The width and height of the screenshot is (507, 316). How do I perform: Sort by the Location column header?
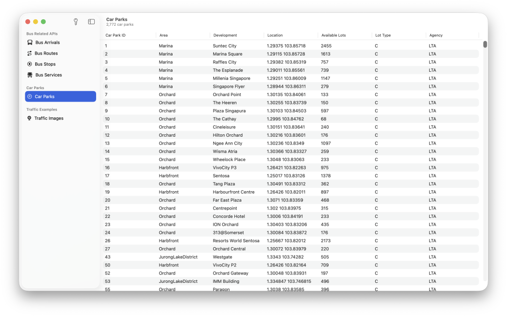(x=275, y=35)
